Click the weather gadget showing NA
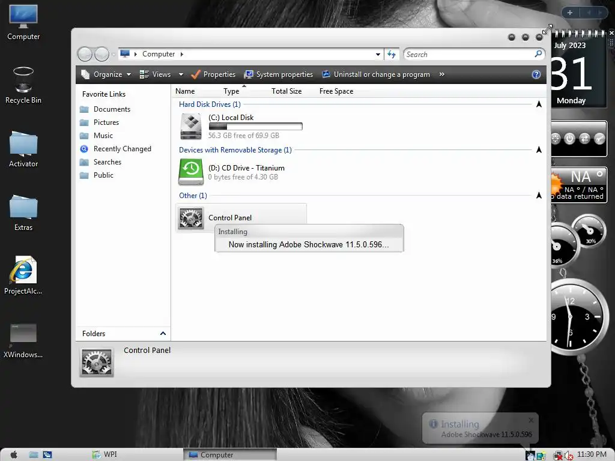This screenshot has width=615, height=461. 579,185
